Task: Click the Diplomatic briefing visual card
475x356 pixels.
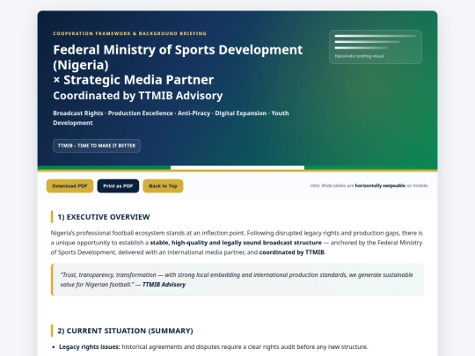Action: (x=376, y=47)
